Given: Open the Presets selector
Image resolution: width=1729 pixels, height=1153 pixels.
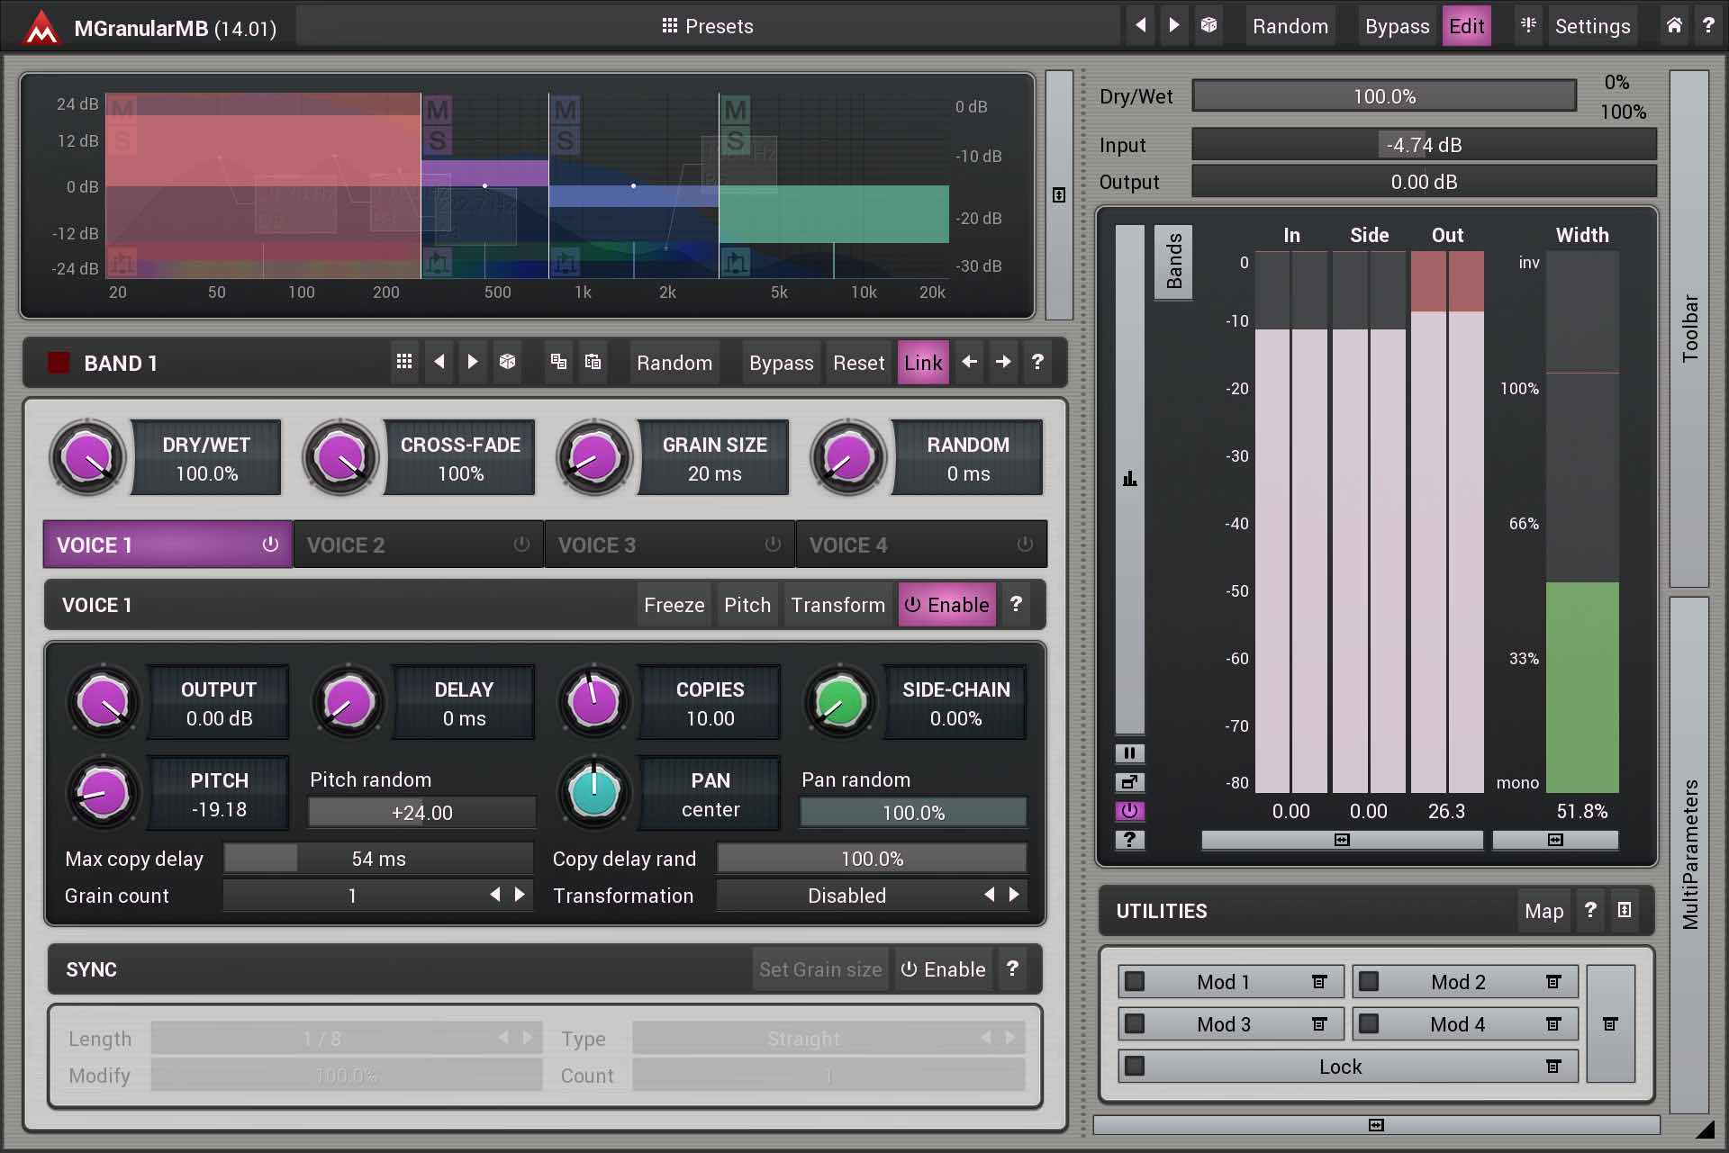Looking at the screenshot, I should [x=708, y=26].
